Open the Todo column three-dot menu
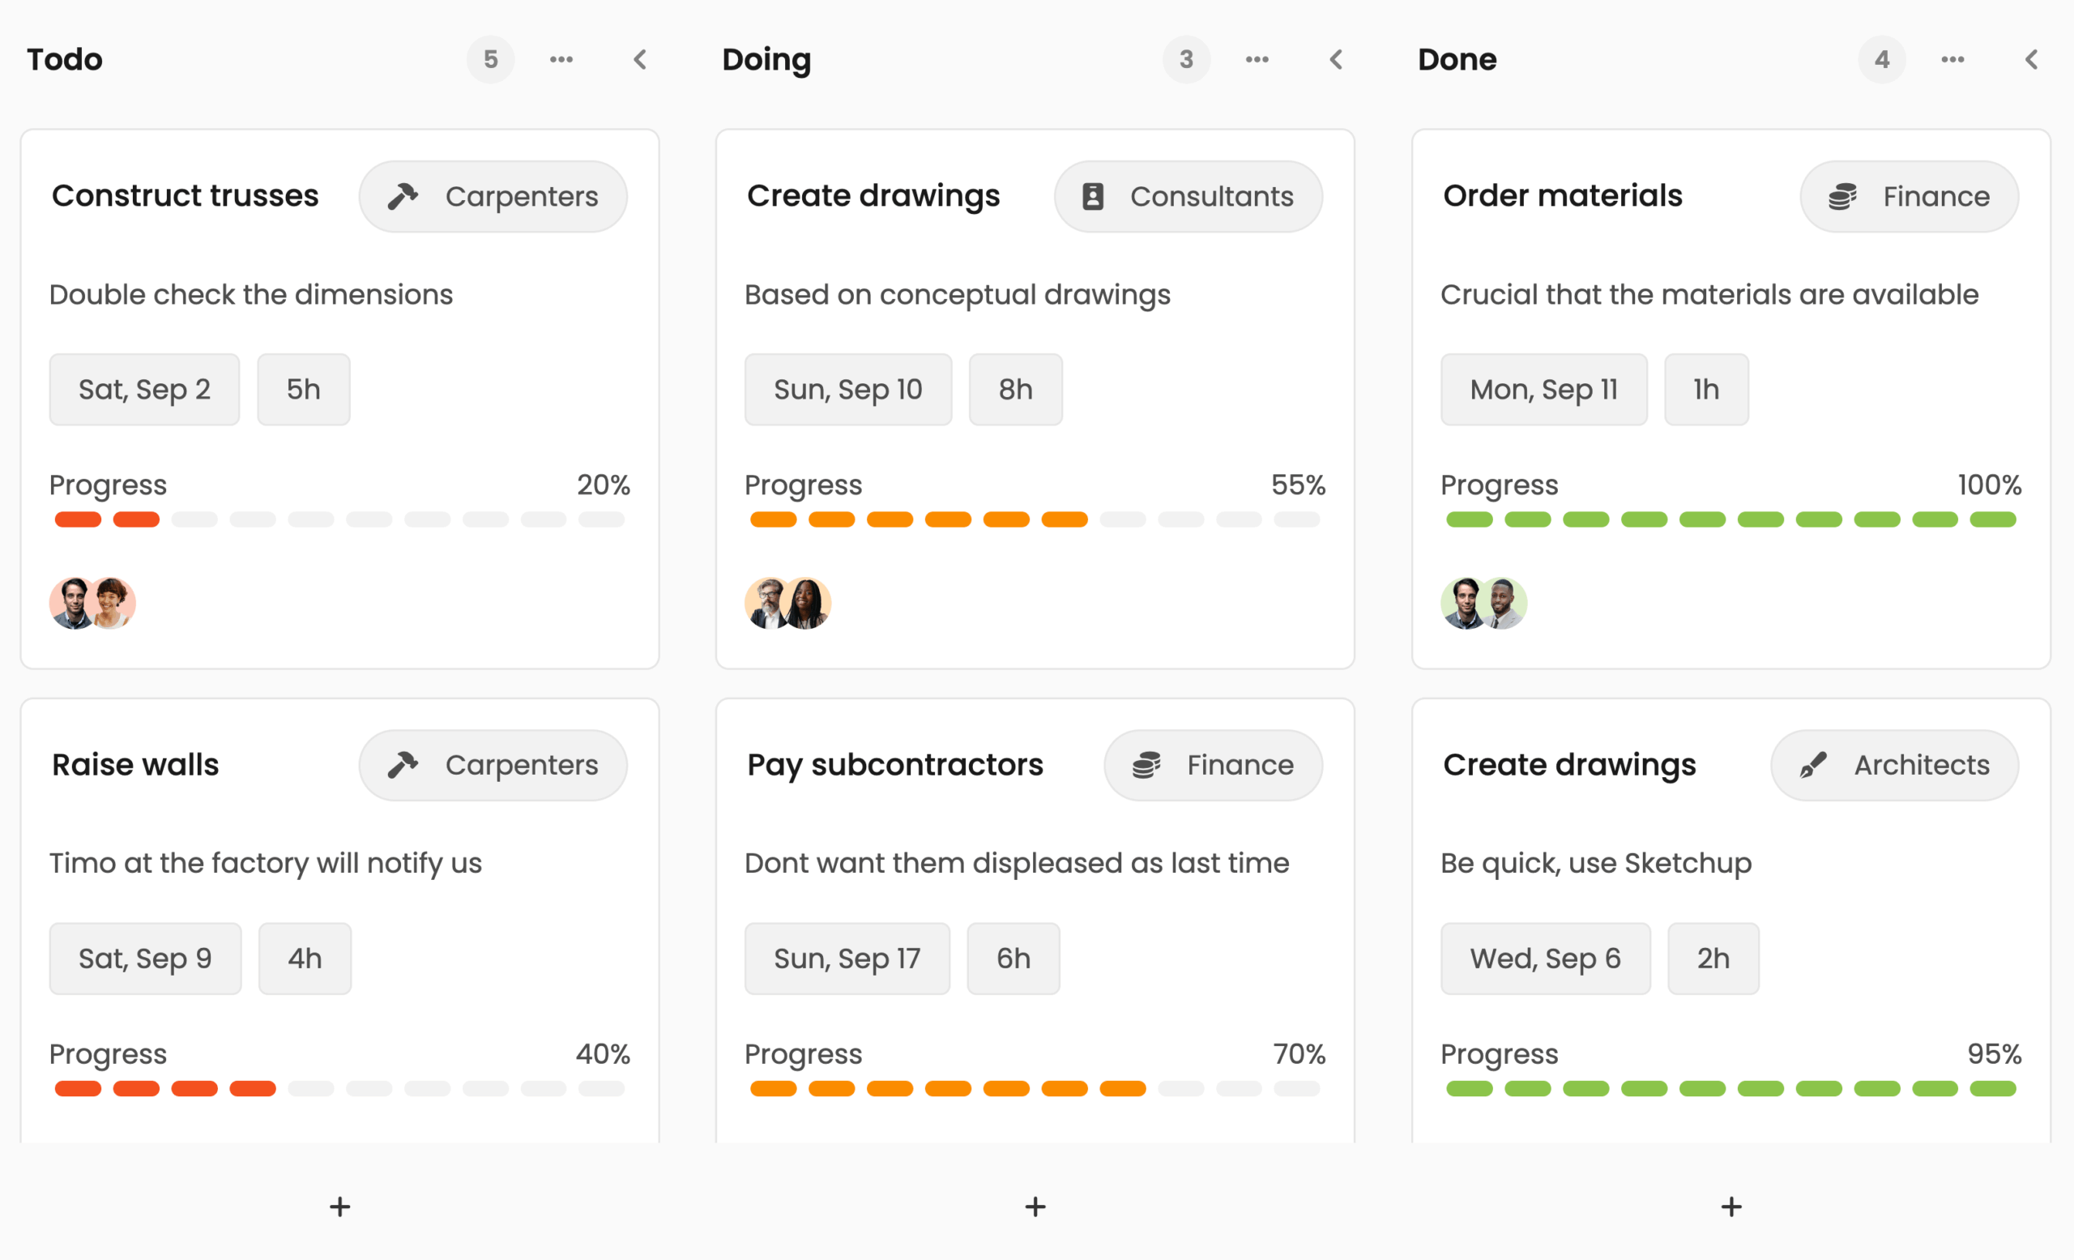 click(561, 59)
